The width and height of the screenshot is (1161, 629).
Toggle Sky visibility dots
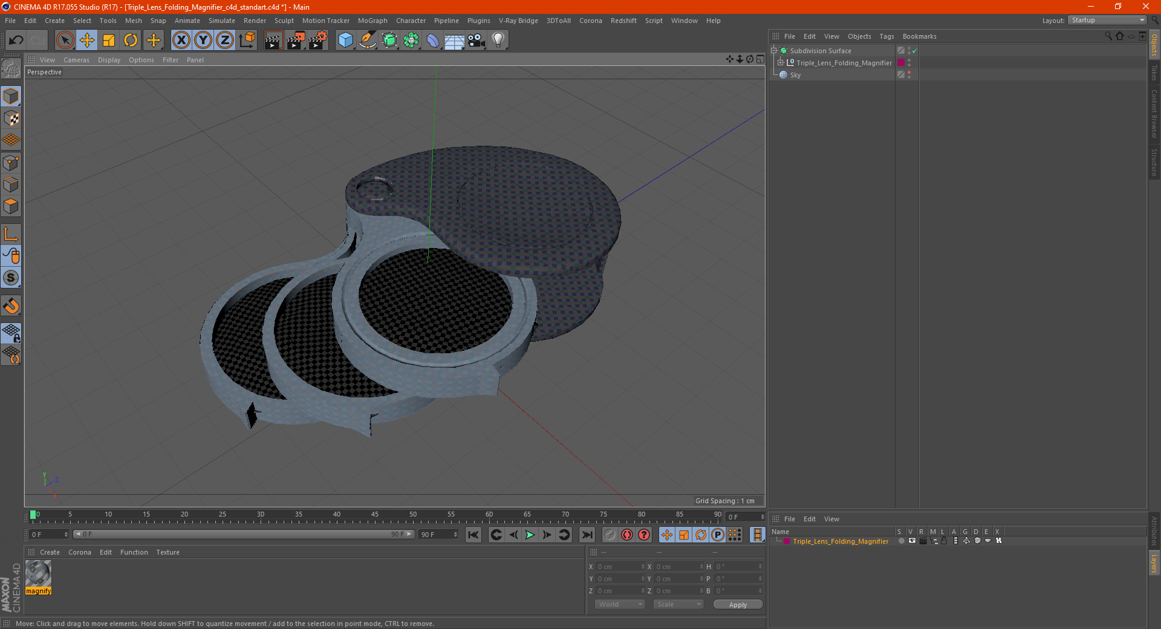(909, 75)
